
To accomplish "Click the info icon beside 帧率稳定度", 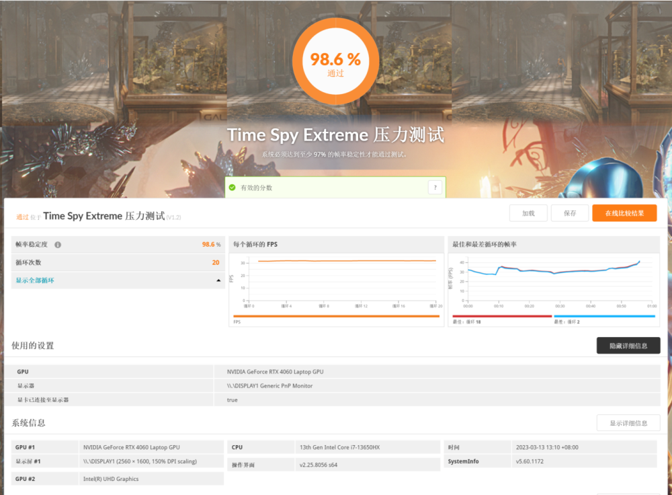I will (58, 245).
